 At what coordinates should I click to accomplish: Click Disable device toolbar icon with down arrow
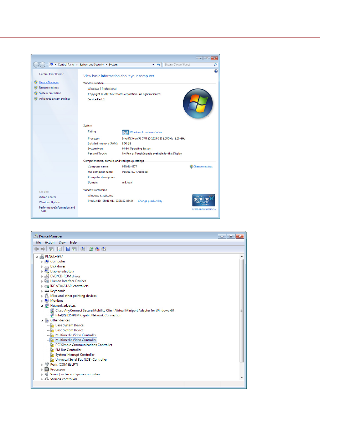(x=104, y=249)
